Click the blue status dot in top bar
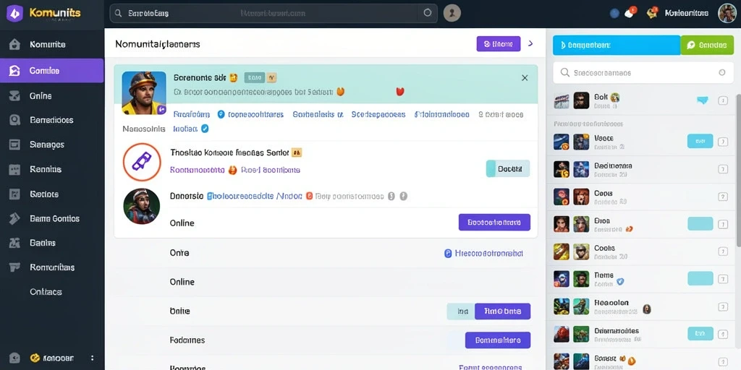741x370 pixels. (614, 13)
